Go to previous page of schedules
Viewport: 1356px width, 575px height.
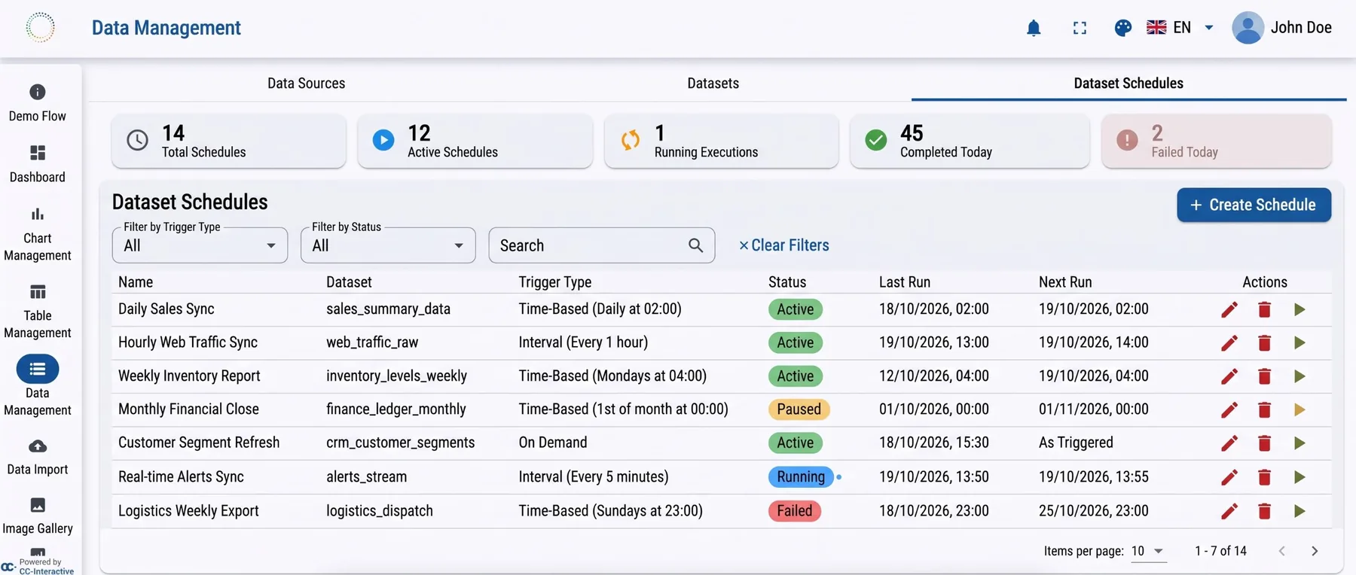coord(1281,551)
